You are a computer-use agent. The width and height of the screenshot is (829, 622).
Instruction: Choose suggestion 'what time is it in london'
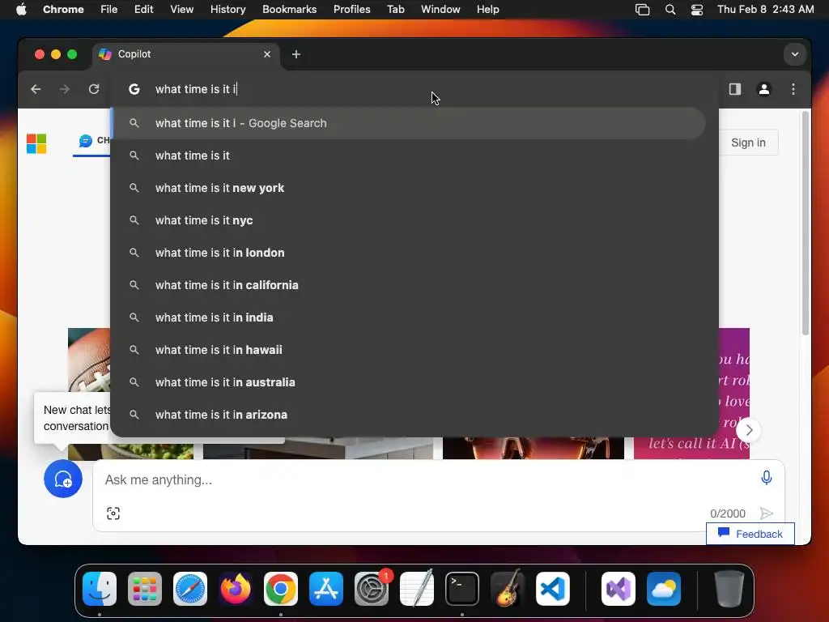(410, 253)
